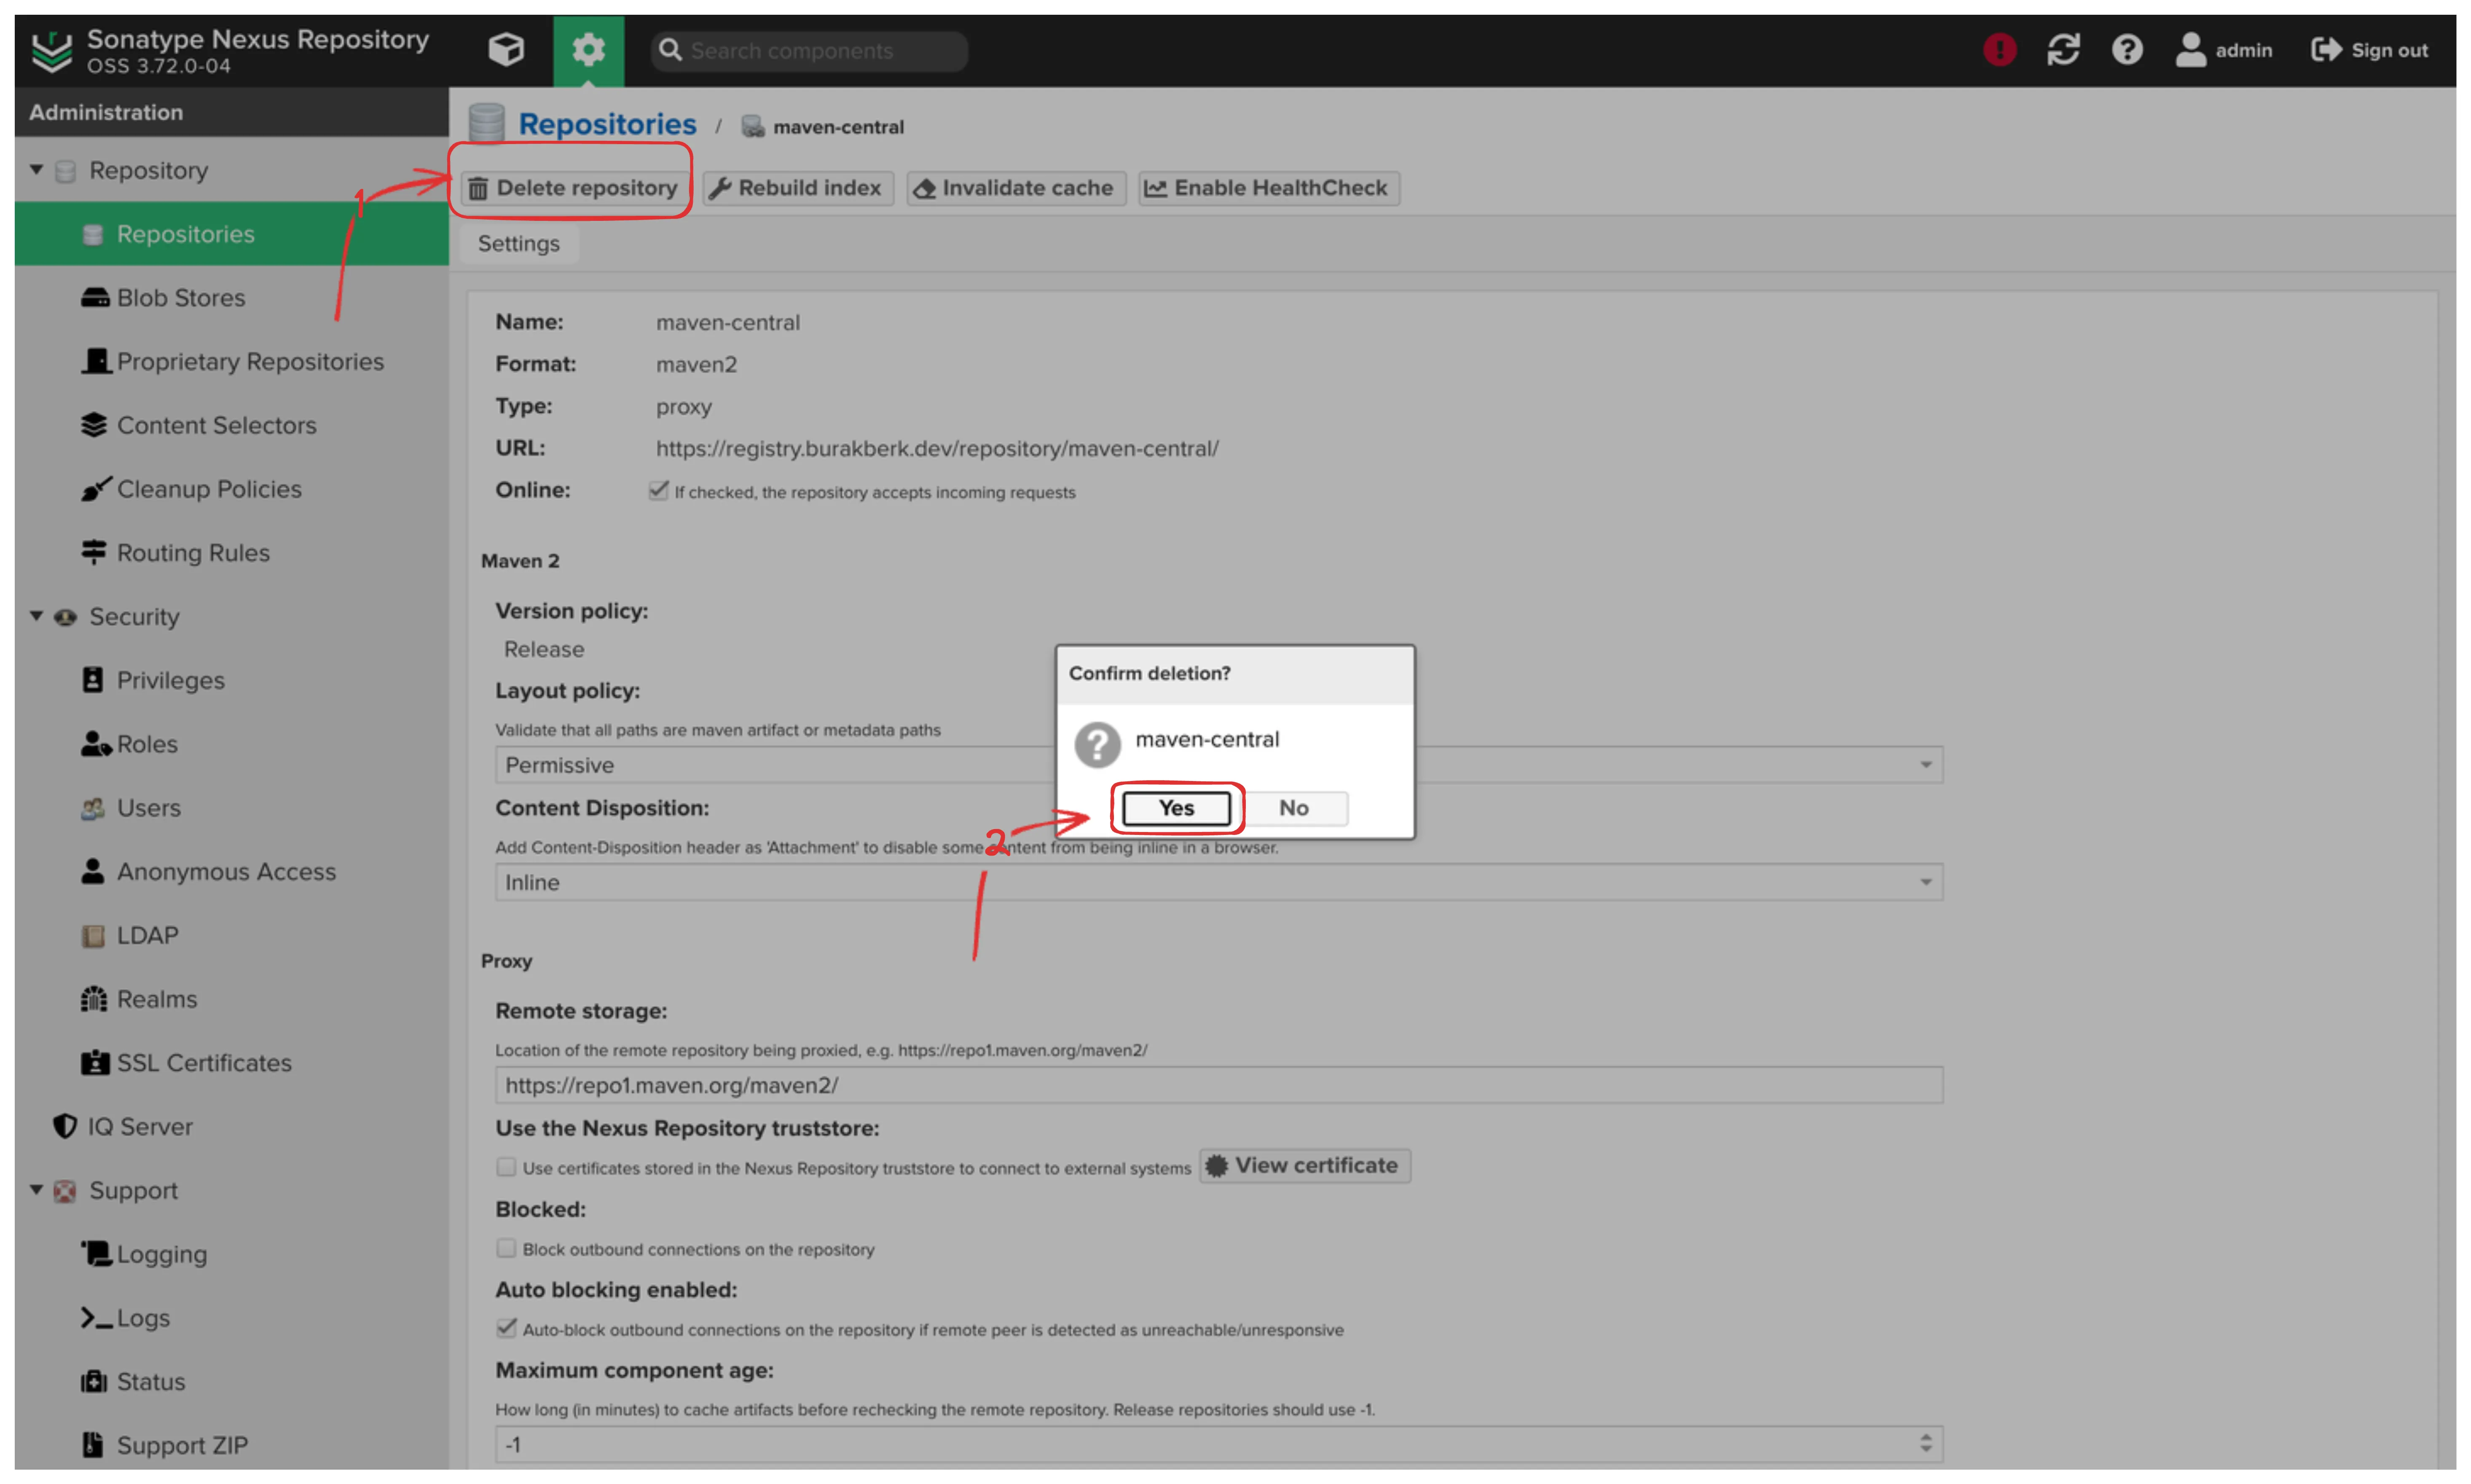Toggle Block outbound connections checkbox
Viewport: 2471px width, 1484px height.
(506, 1248)
